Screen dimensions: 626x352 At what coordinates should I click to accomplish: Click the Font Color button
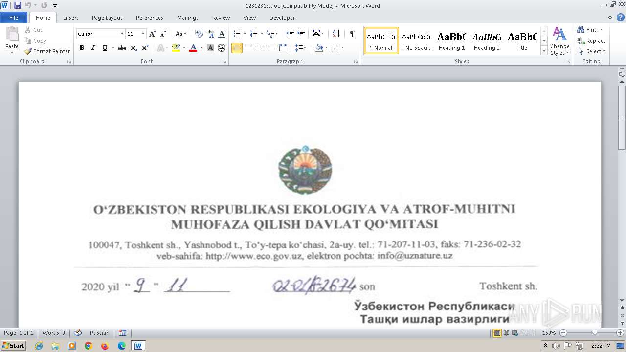coord(193,48)
